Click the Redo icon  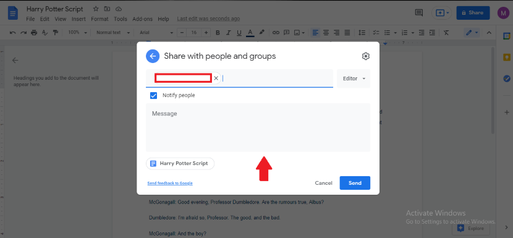point(23,32)
